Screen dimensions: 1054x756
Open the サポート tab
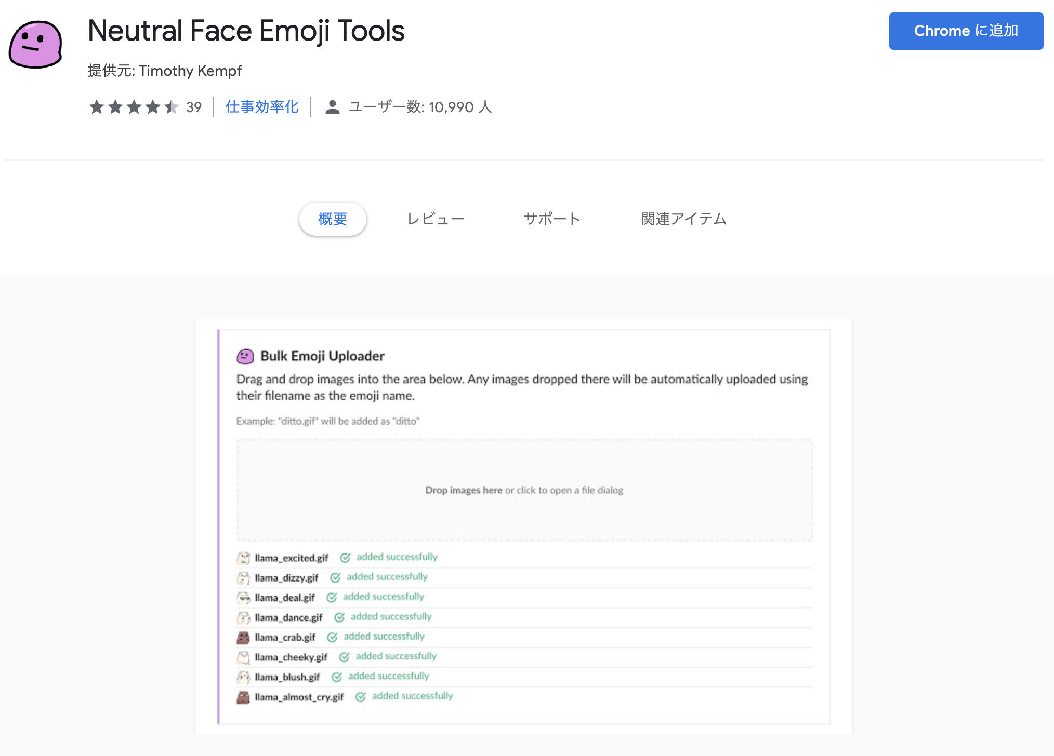(x=552, y=219)
